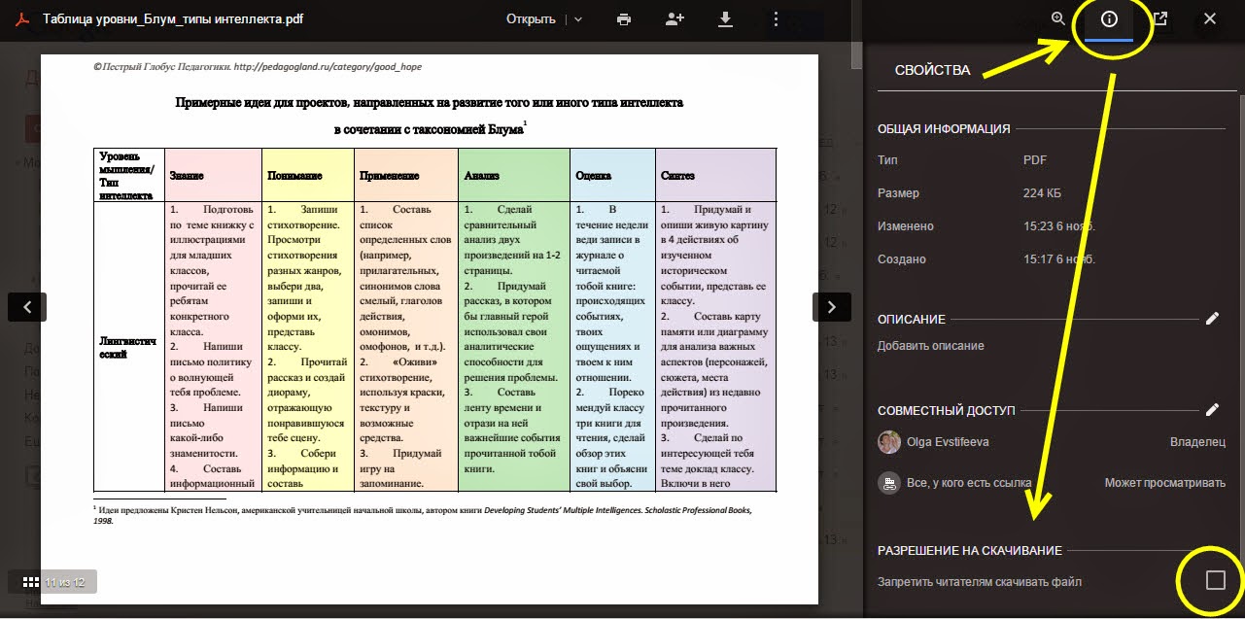Click the Владелец role label
The height and width of the screenshot is (619, 1245).
pyautogui.click(x=1197, y=442)
